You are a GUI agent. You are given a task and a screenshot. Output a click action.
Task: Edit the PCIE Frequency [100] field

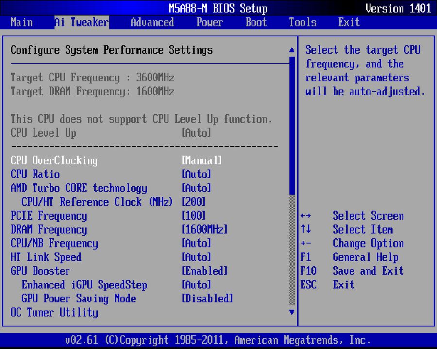click(193, 216)
